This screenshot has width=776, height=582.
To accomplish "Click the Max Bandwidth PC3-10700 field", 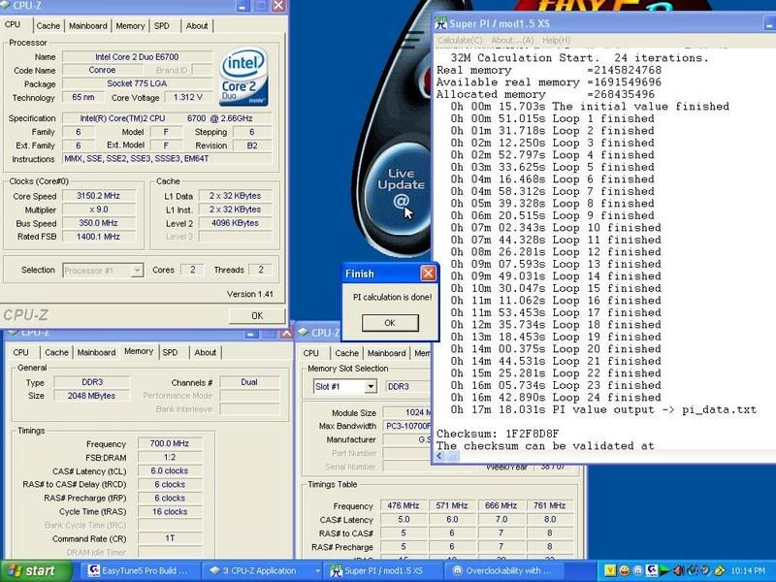I will coord(407,426).
